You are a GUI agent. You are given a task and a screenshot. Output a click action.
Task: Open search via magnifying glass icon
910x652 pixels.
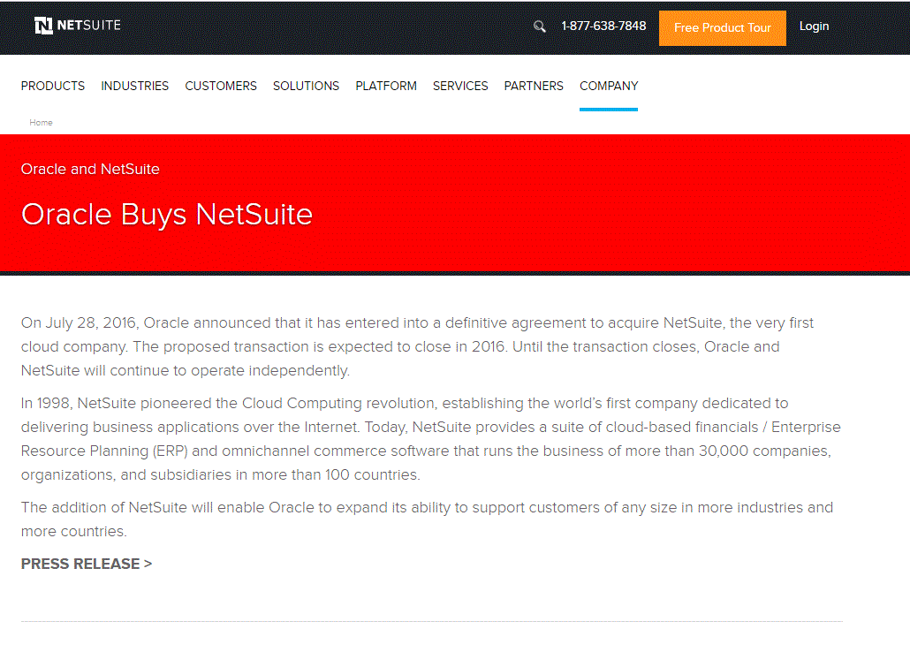pos(539,27)
